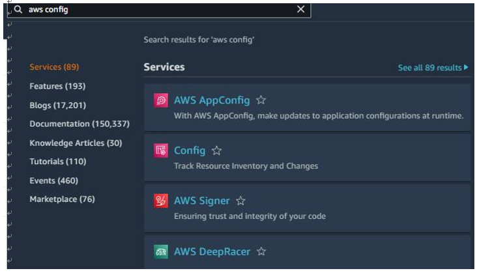
Task: Click 'Track Resource Inventory and Changes' description
Action: 246,166
